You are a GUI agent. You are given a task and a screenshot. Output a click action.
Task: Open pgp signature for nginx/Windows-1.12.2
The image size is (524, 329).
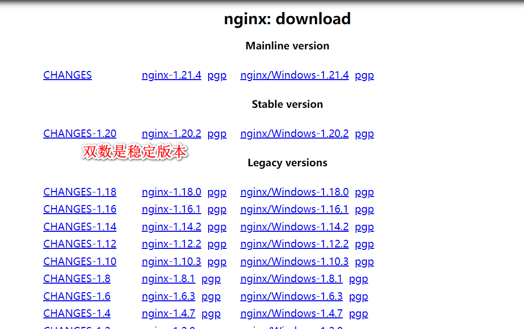364,244
